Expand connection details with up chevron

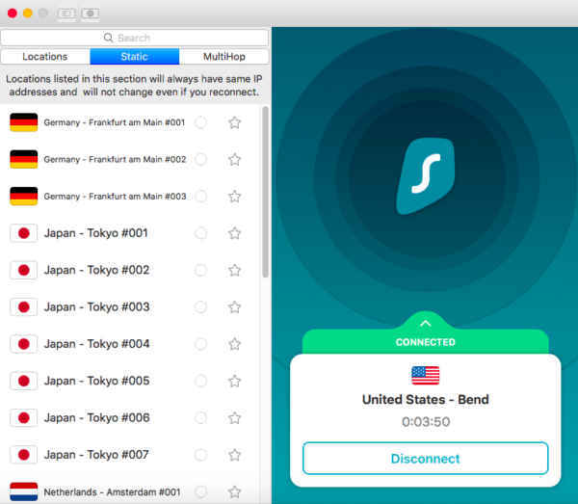pos(426,324)
